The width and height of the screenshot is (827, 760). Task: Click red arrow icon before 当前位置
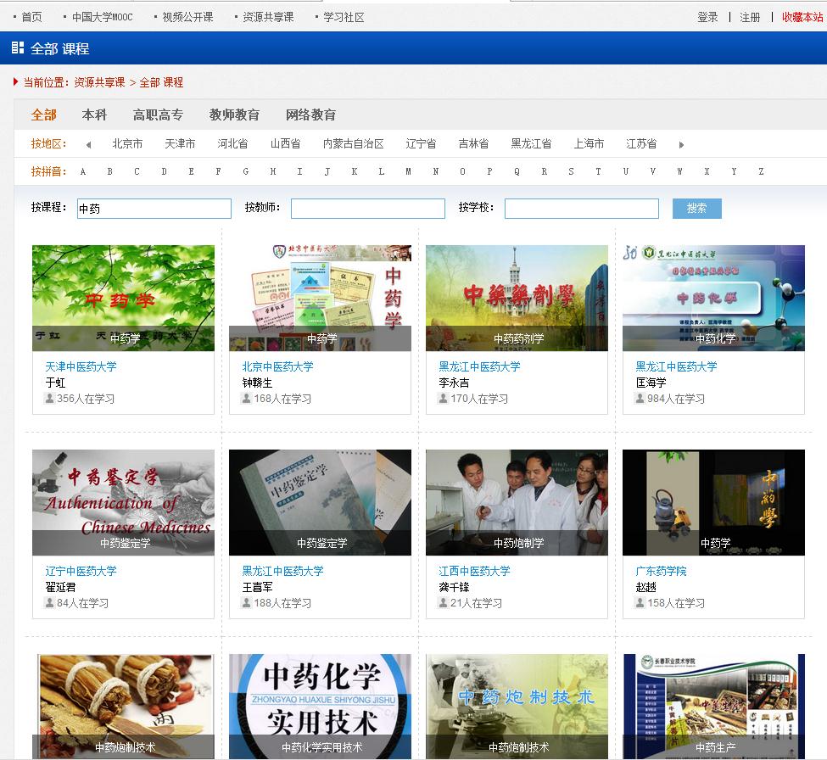tap(16, 82)
